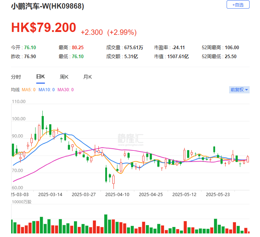
Task: Click the 2025-04-10 date axis label
Action: click(x=117, y=195)
